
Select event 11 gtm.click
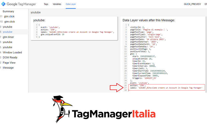click(x=9, y=17)
